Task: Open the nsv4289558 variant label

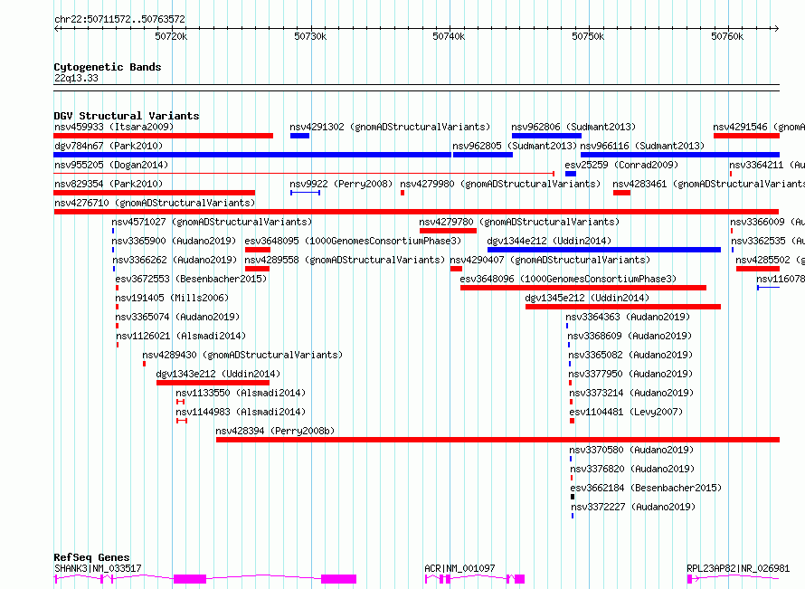Action: pyautogui.click(x=345, y=260)
